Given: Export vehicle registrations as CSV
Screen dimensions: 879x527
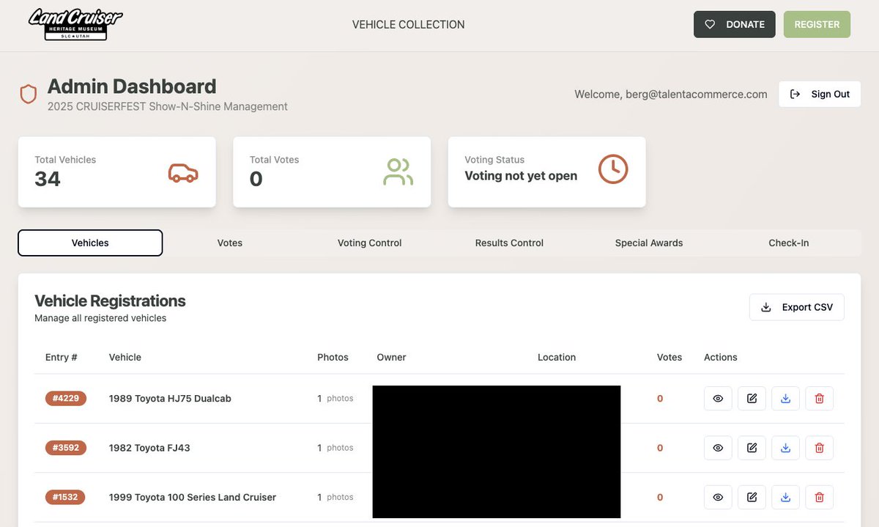Looking at the screenshot, I should pos(797,307).
